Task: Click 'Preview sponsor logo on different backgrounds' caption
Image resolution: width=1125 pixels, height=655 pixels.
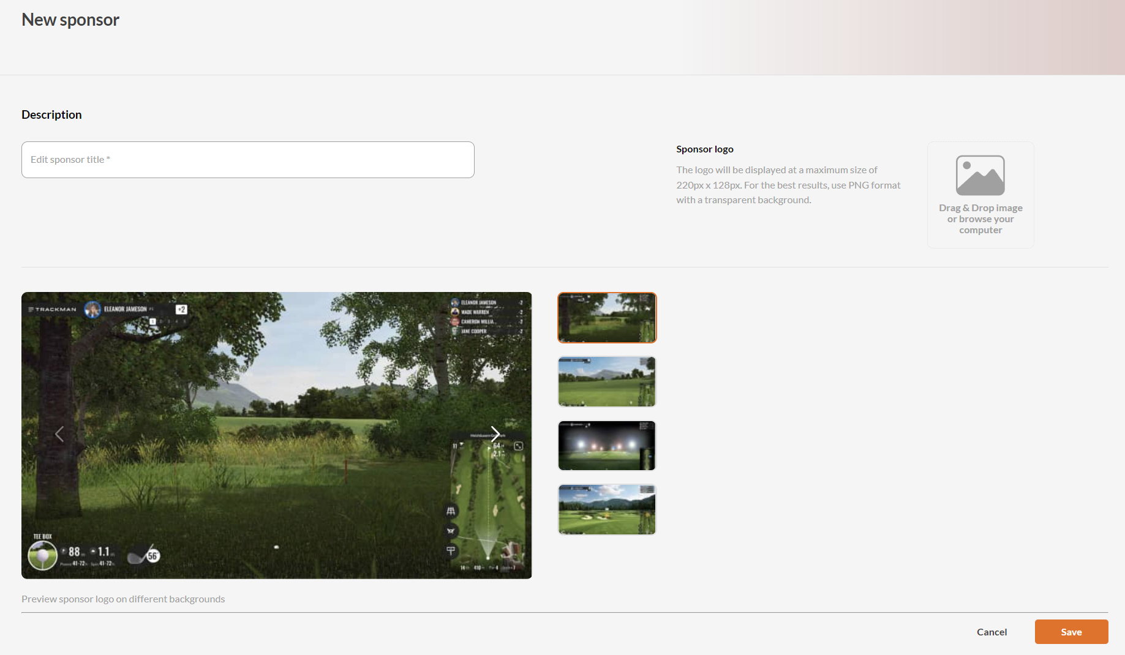Action: [x=123, y=599]
